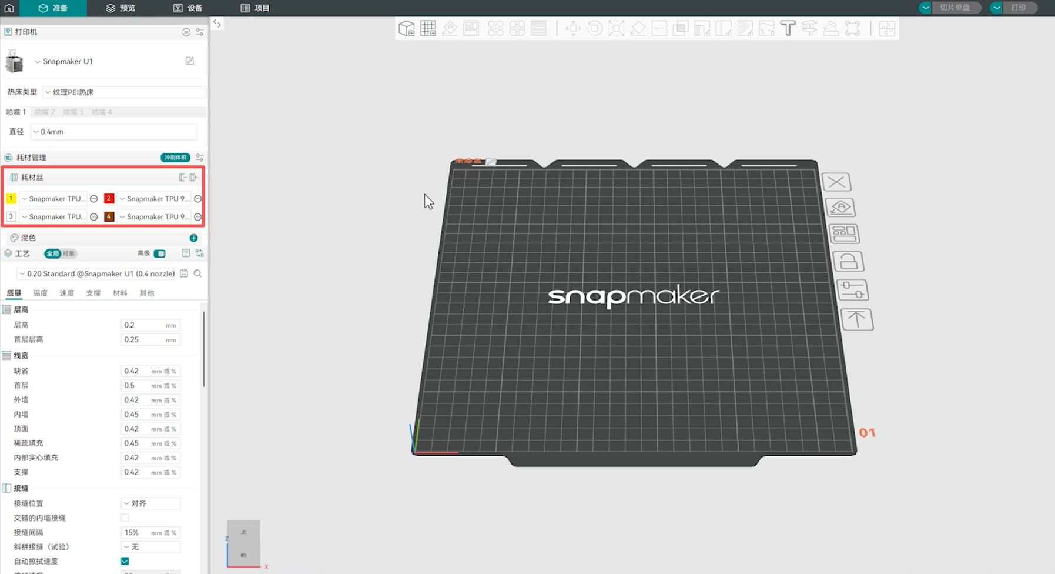Click the 层高 layer height input field
1055x574 pixels.
coord(150,325)
